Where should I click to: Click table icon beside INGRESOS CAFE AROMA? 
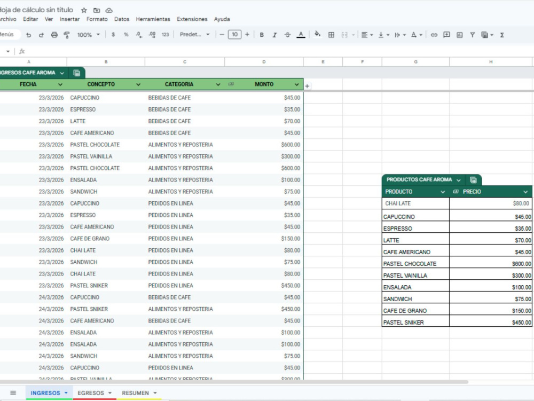point(76,73)
